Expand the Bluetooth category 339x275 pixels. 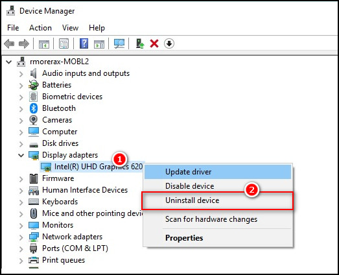point(21,108)
